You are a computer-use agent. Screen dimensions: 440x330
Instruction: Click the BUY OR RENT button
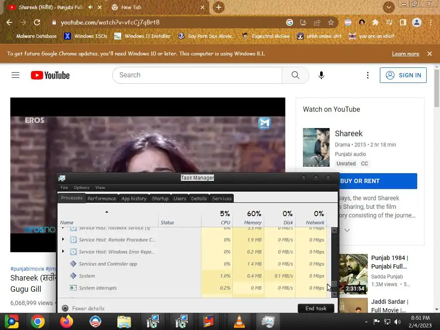378,181
